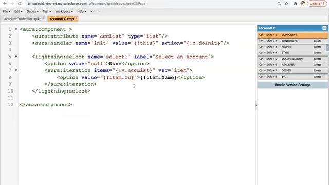Image resolution: width=329 pixels, height=185 pixels.
Task: Collapse code fold at line 1
Action: click(x=16, y=29)
